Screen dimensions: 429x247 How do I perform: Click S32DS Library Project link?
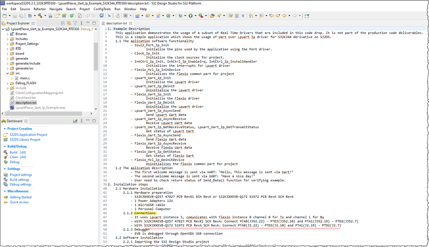click(25, 140)
